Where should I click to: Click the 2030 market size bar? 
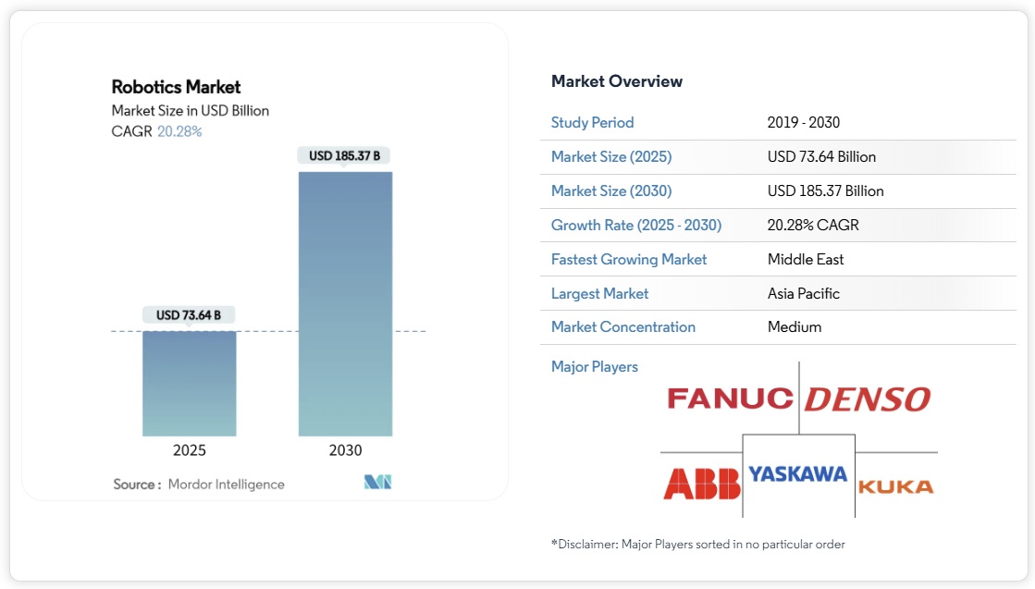tap(345, 303)
